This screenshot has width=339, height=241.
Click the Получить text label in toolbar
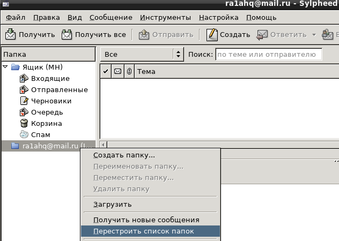click(x=37, y=35)
